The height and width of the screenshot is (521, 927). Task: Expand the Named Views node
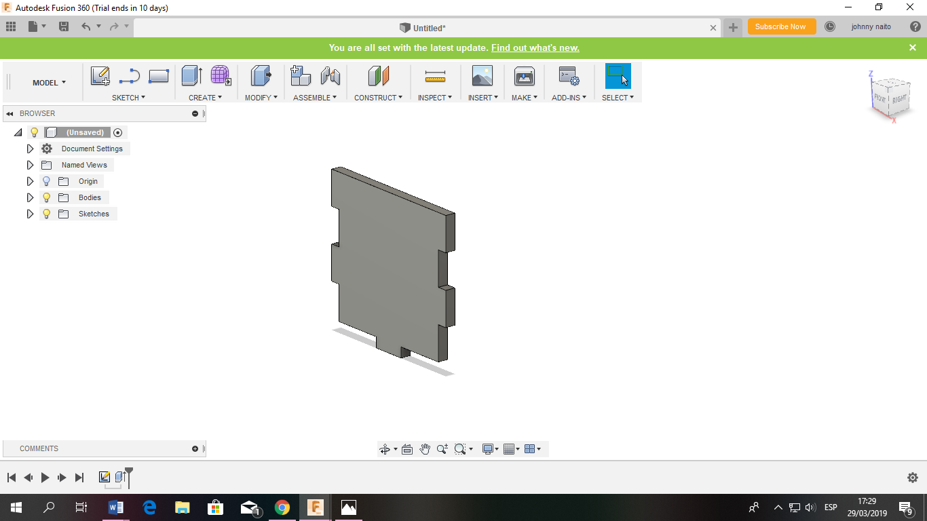30,165
